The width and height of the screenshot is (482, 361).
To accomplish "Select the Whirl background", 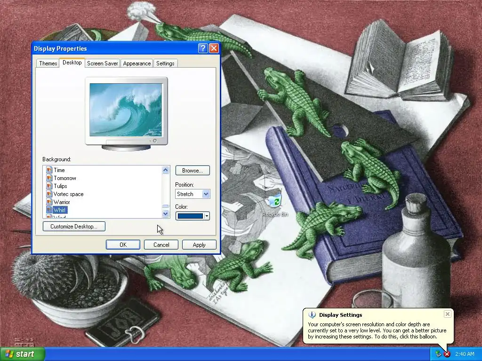I will [60, 210].
